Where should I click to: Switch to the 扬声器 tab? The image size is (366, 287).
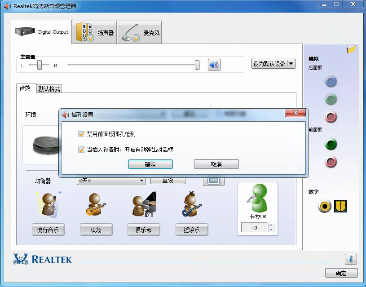(95, 32)
